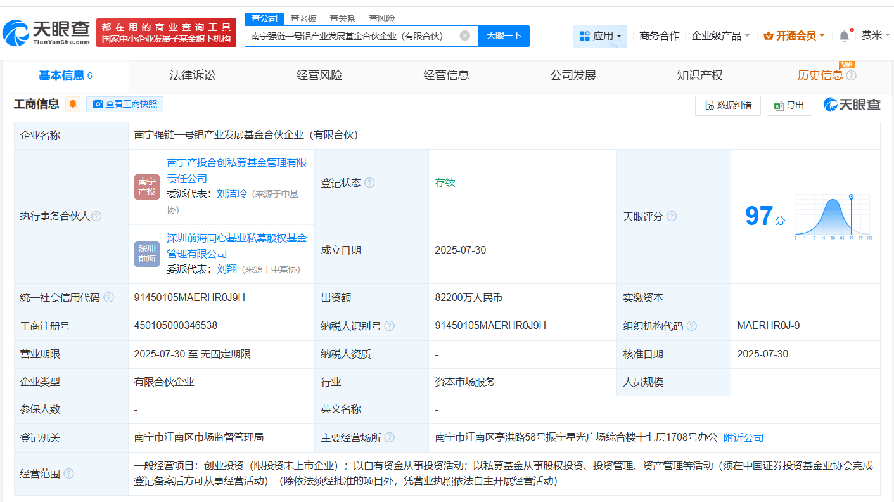Viewport: 894px width, 502px height.
Task: Switch to the 法律诉讼 tab
Action: coord(193,75)
